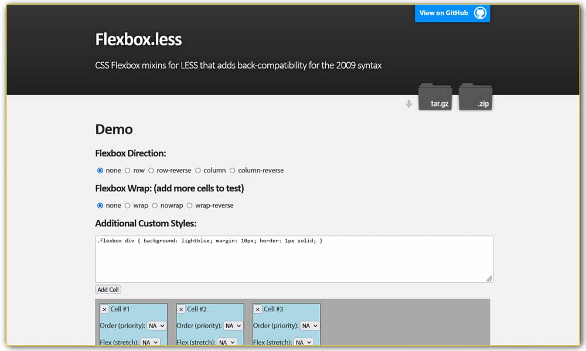The width and height of the screenshot is (586, 351).
Task: Open Order priority dropdown for Cell #3
Action: pyautogui.click(x=309, y=325)
